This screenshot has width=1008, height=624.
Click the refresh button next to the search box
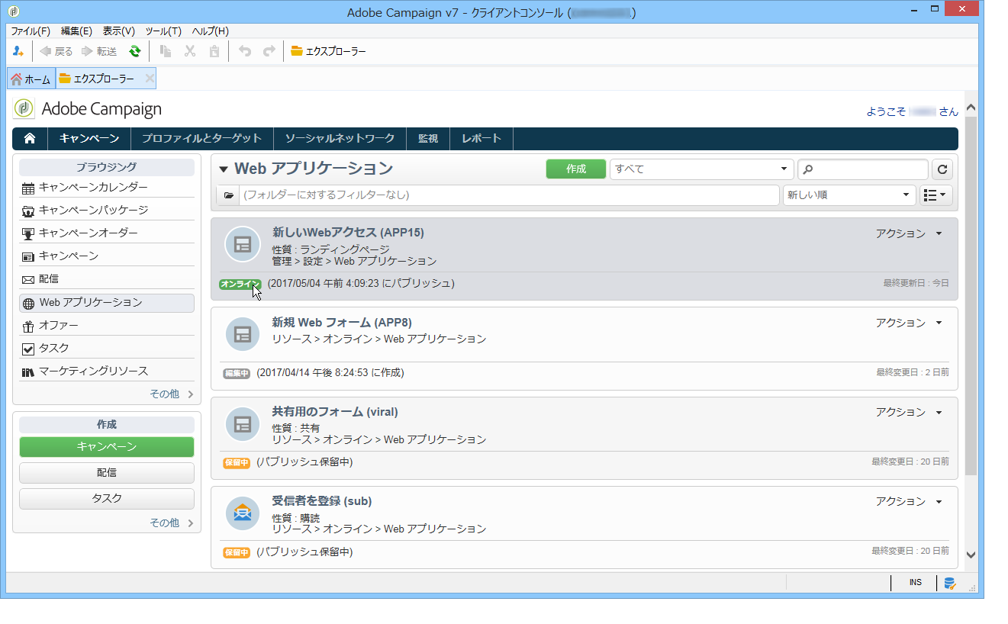pos(942,169)
